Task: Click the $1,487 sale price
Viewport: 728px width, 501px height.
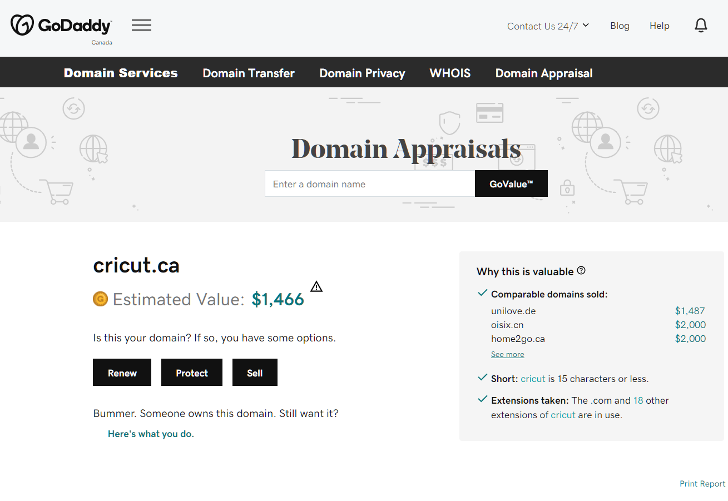Action: click(690, 311)
